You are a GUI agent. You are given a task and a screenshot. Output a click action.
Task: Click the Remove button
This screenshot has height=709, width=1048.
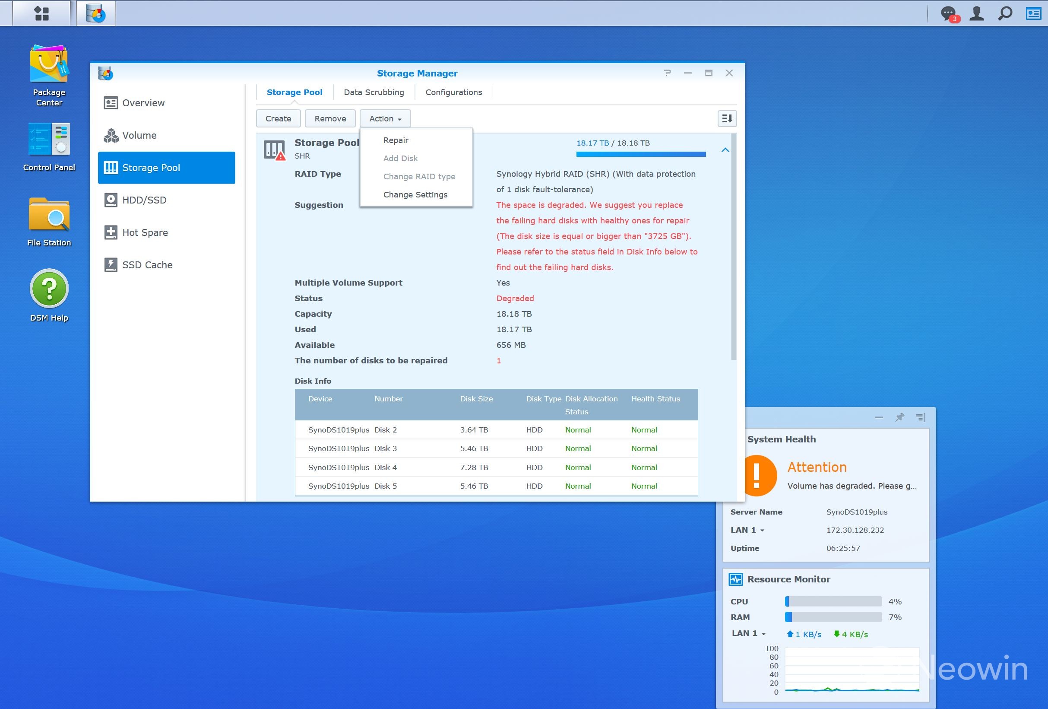(x=330, y=119)
